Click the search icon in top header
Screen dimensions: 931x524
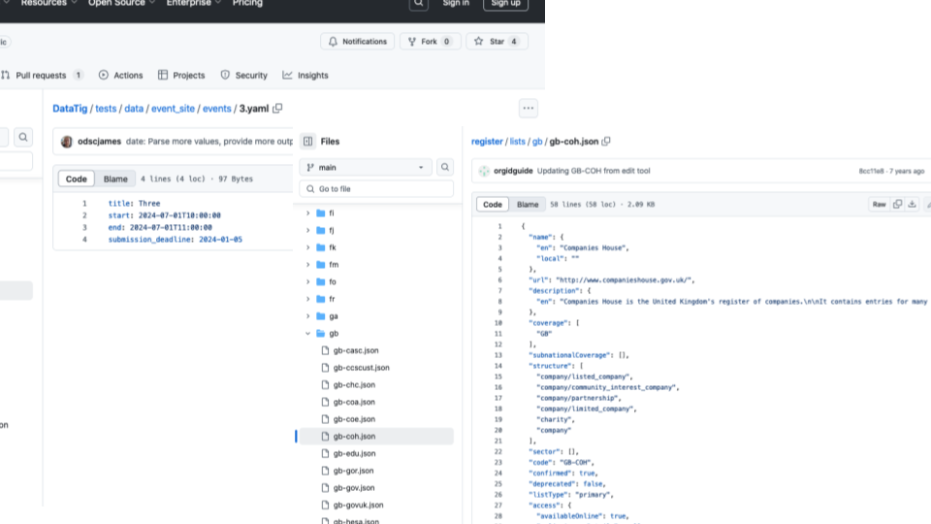(x=419, y=4)
